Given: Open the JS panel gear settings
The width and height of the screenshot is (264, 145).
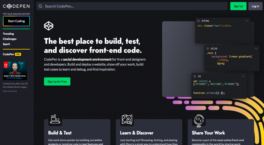Looking at the screenshot, I should click(195, 76).
